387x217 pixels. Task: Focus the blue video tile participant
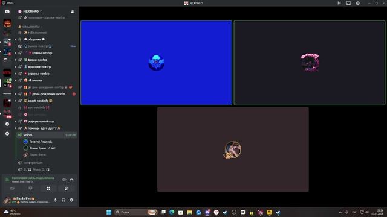[x=156, y=63]
